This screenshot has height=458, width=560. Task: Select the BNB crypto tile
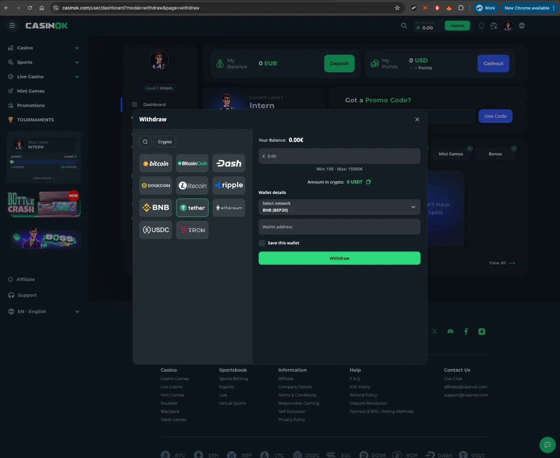pos(156,208)
